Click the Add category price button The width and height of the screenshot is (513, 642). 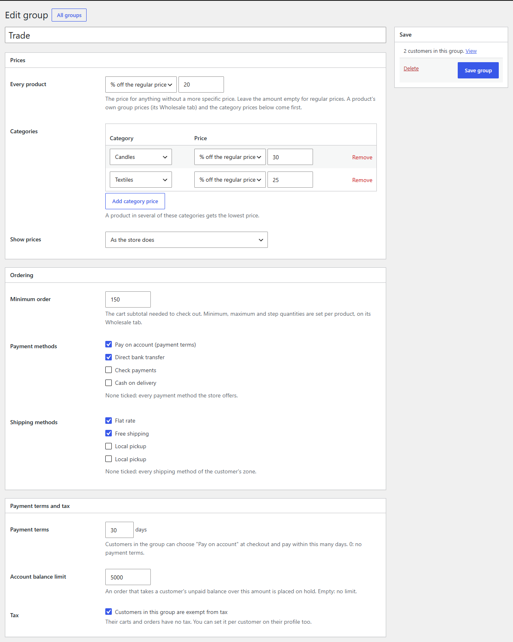click(x=135, y=201)
